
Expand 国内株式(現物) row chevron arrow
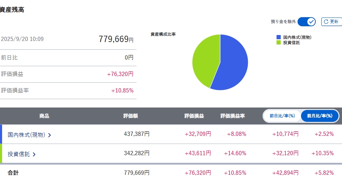(x=50, y=135)
